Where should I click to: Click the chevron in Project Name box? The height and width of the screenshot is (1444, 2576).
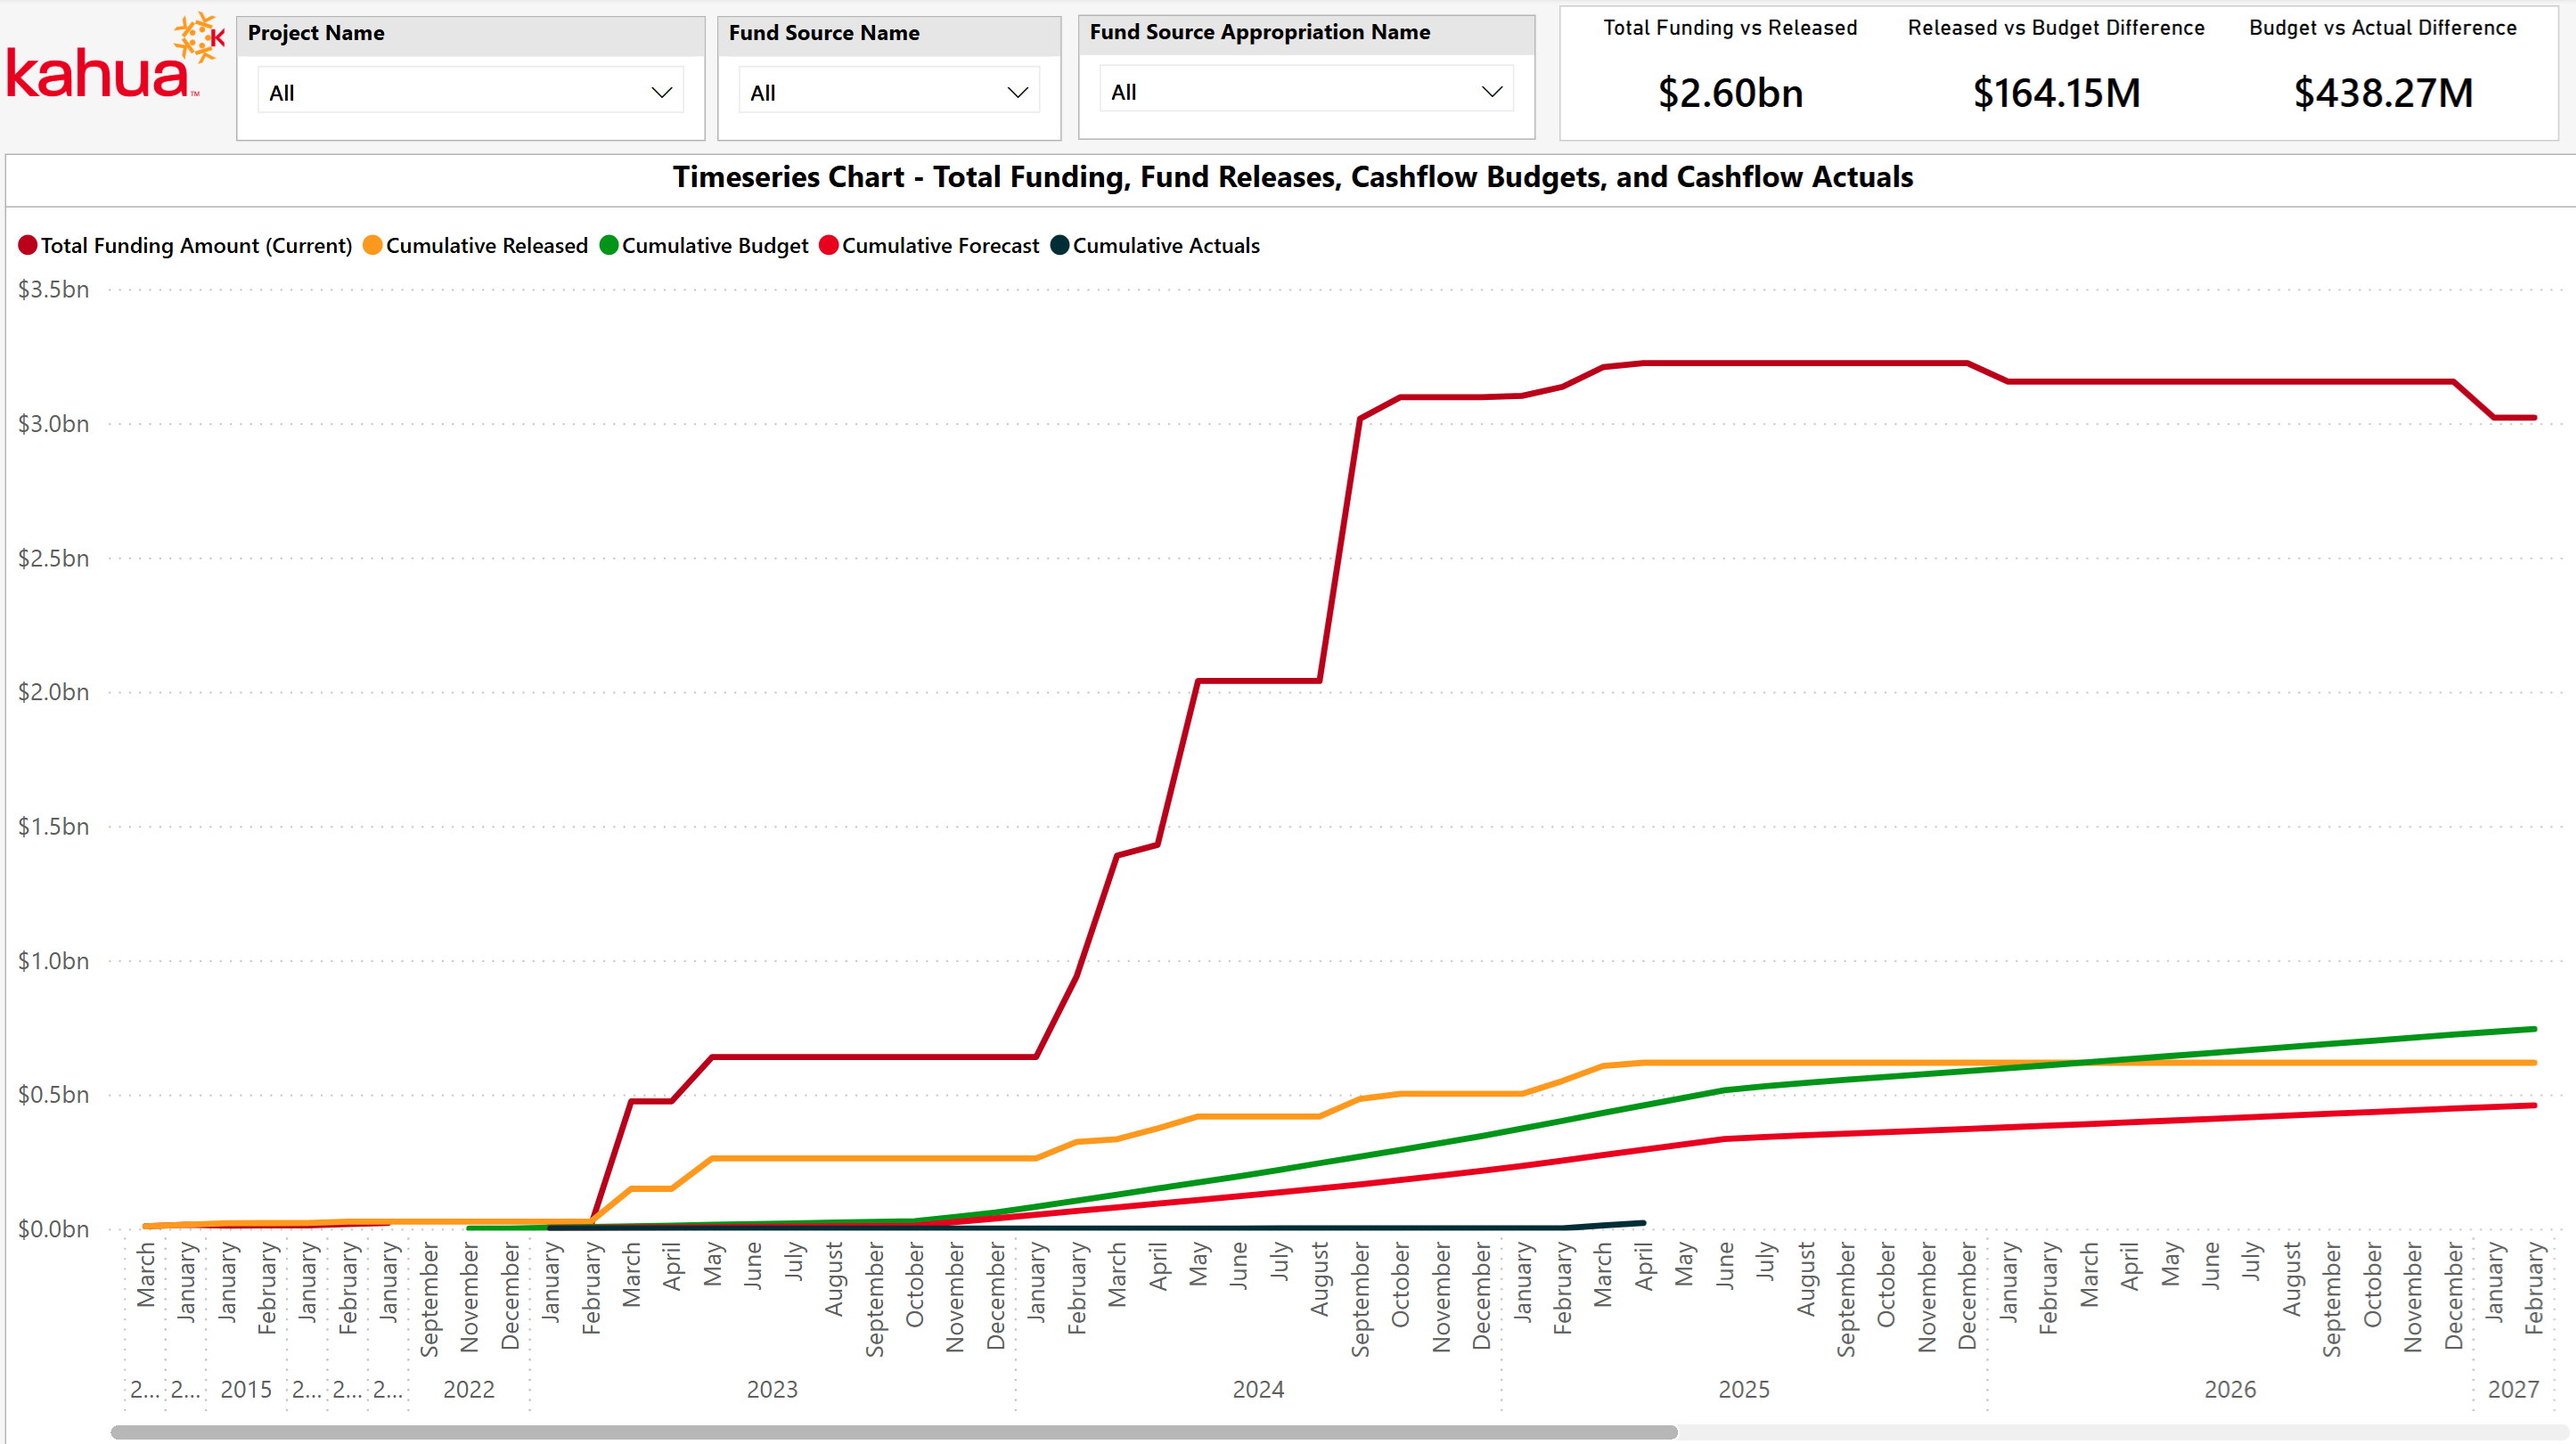pos(662,93)
